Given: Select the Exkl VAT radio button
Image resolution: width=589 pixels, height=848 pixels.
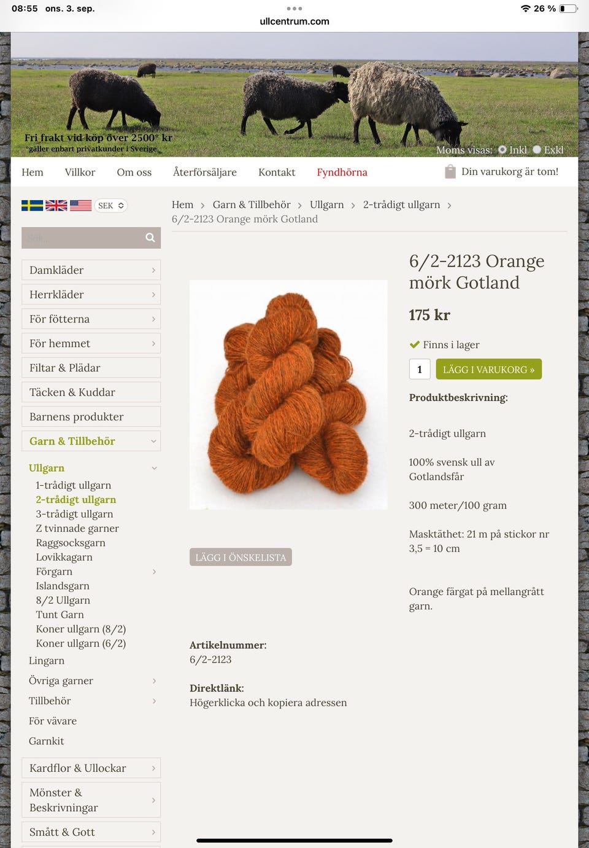Looking at the screenshot, I should coord(537,150).
